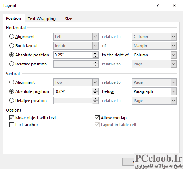
Task: Increase horizontal absolute position with up arrow
Action: (x=95, y=53)
